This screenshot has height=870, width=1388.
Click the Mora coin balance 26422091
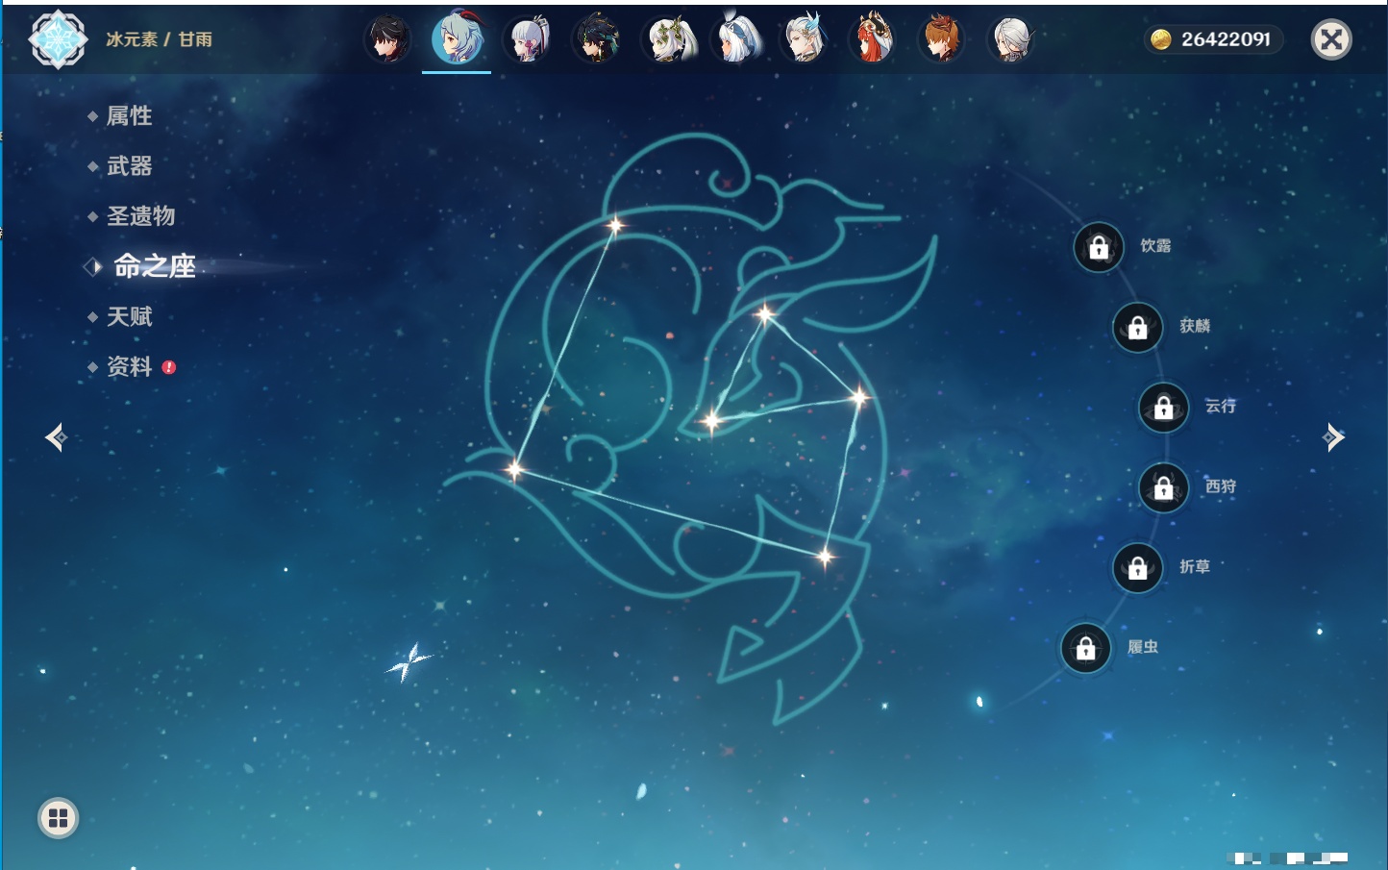[1213, 39]
